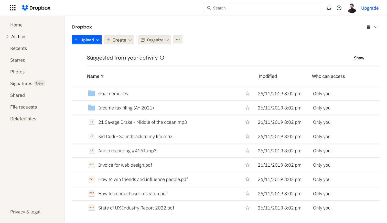
Task: Star How to conduct user research.pdf
Action: click(248, 193)
